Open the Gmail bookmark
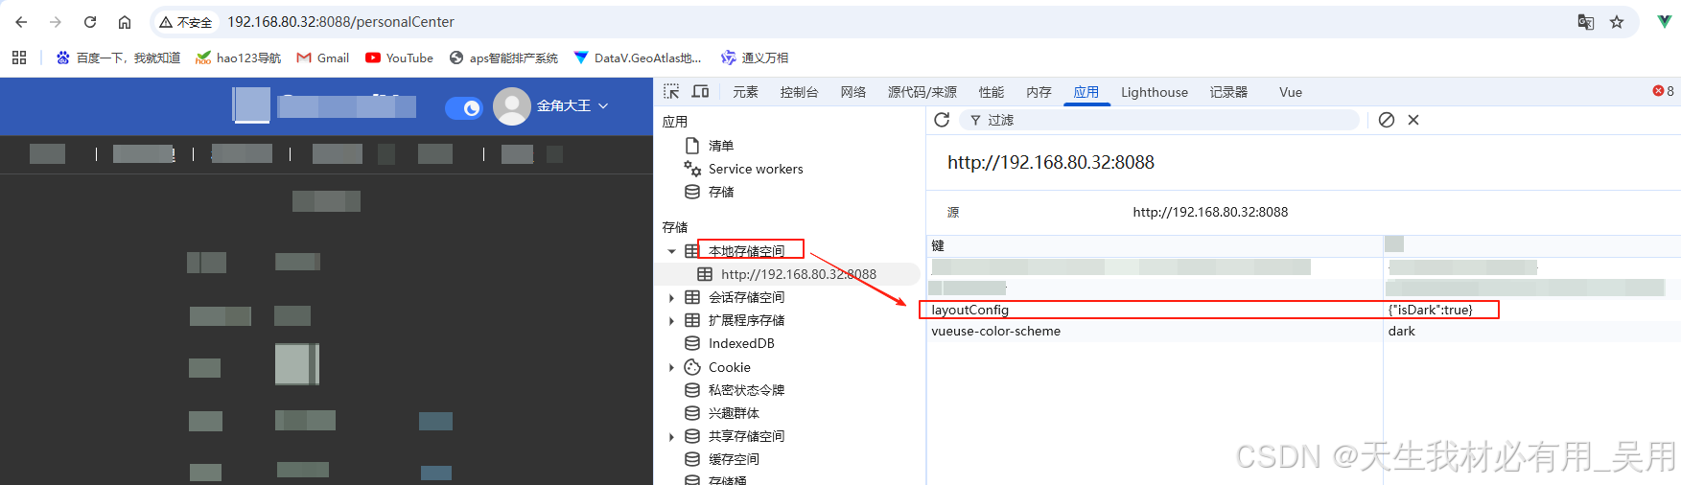The width and height of the screenshot is (1681, 485). pos(323,58)
